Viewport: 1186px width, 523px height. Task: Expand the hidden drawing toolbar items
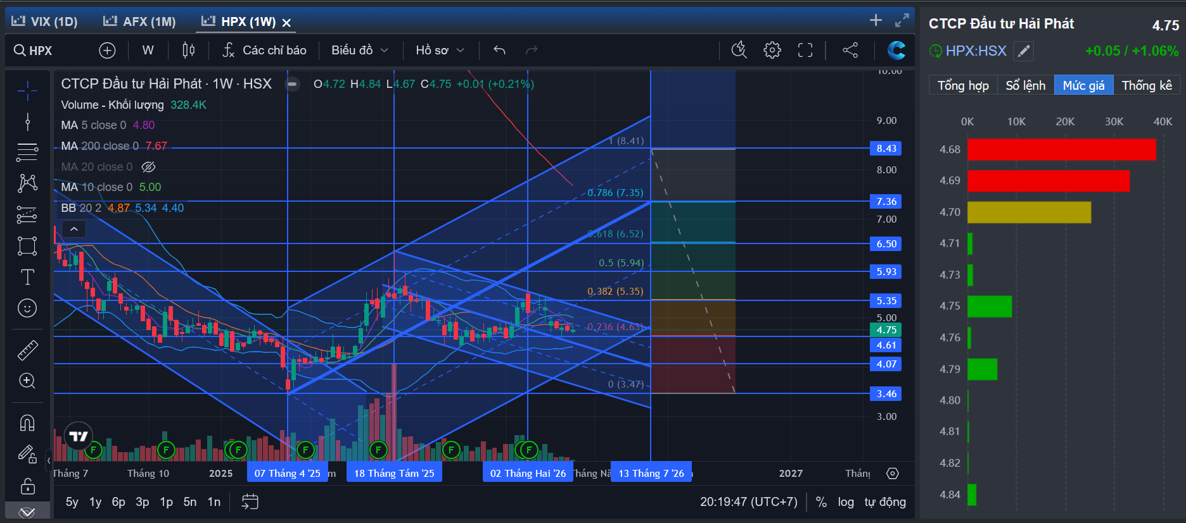[x=27, y=512]
